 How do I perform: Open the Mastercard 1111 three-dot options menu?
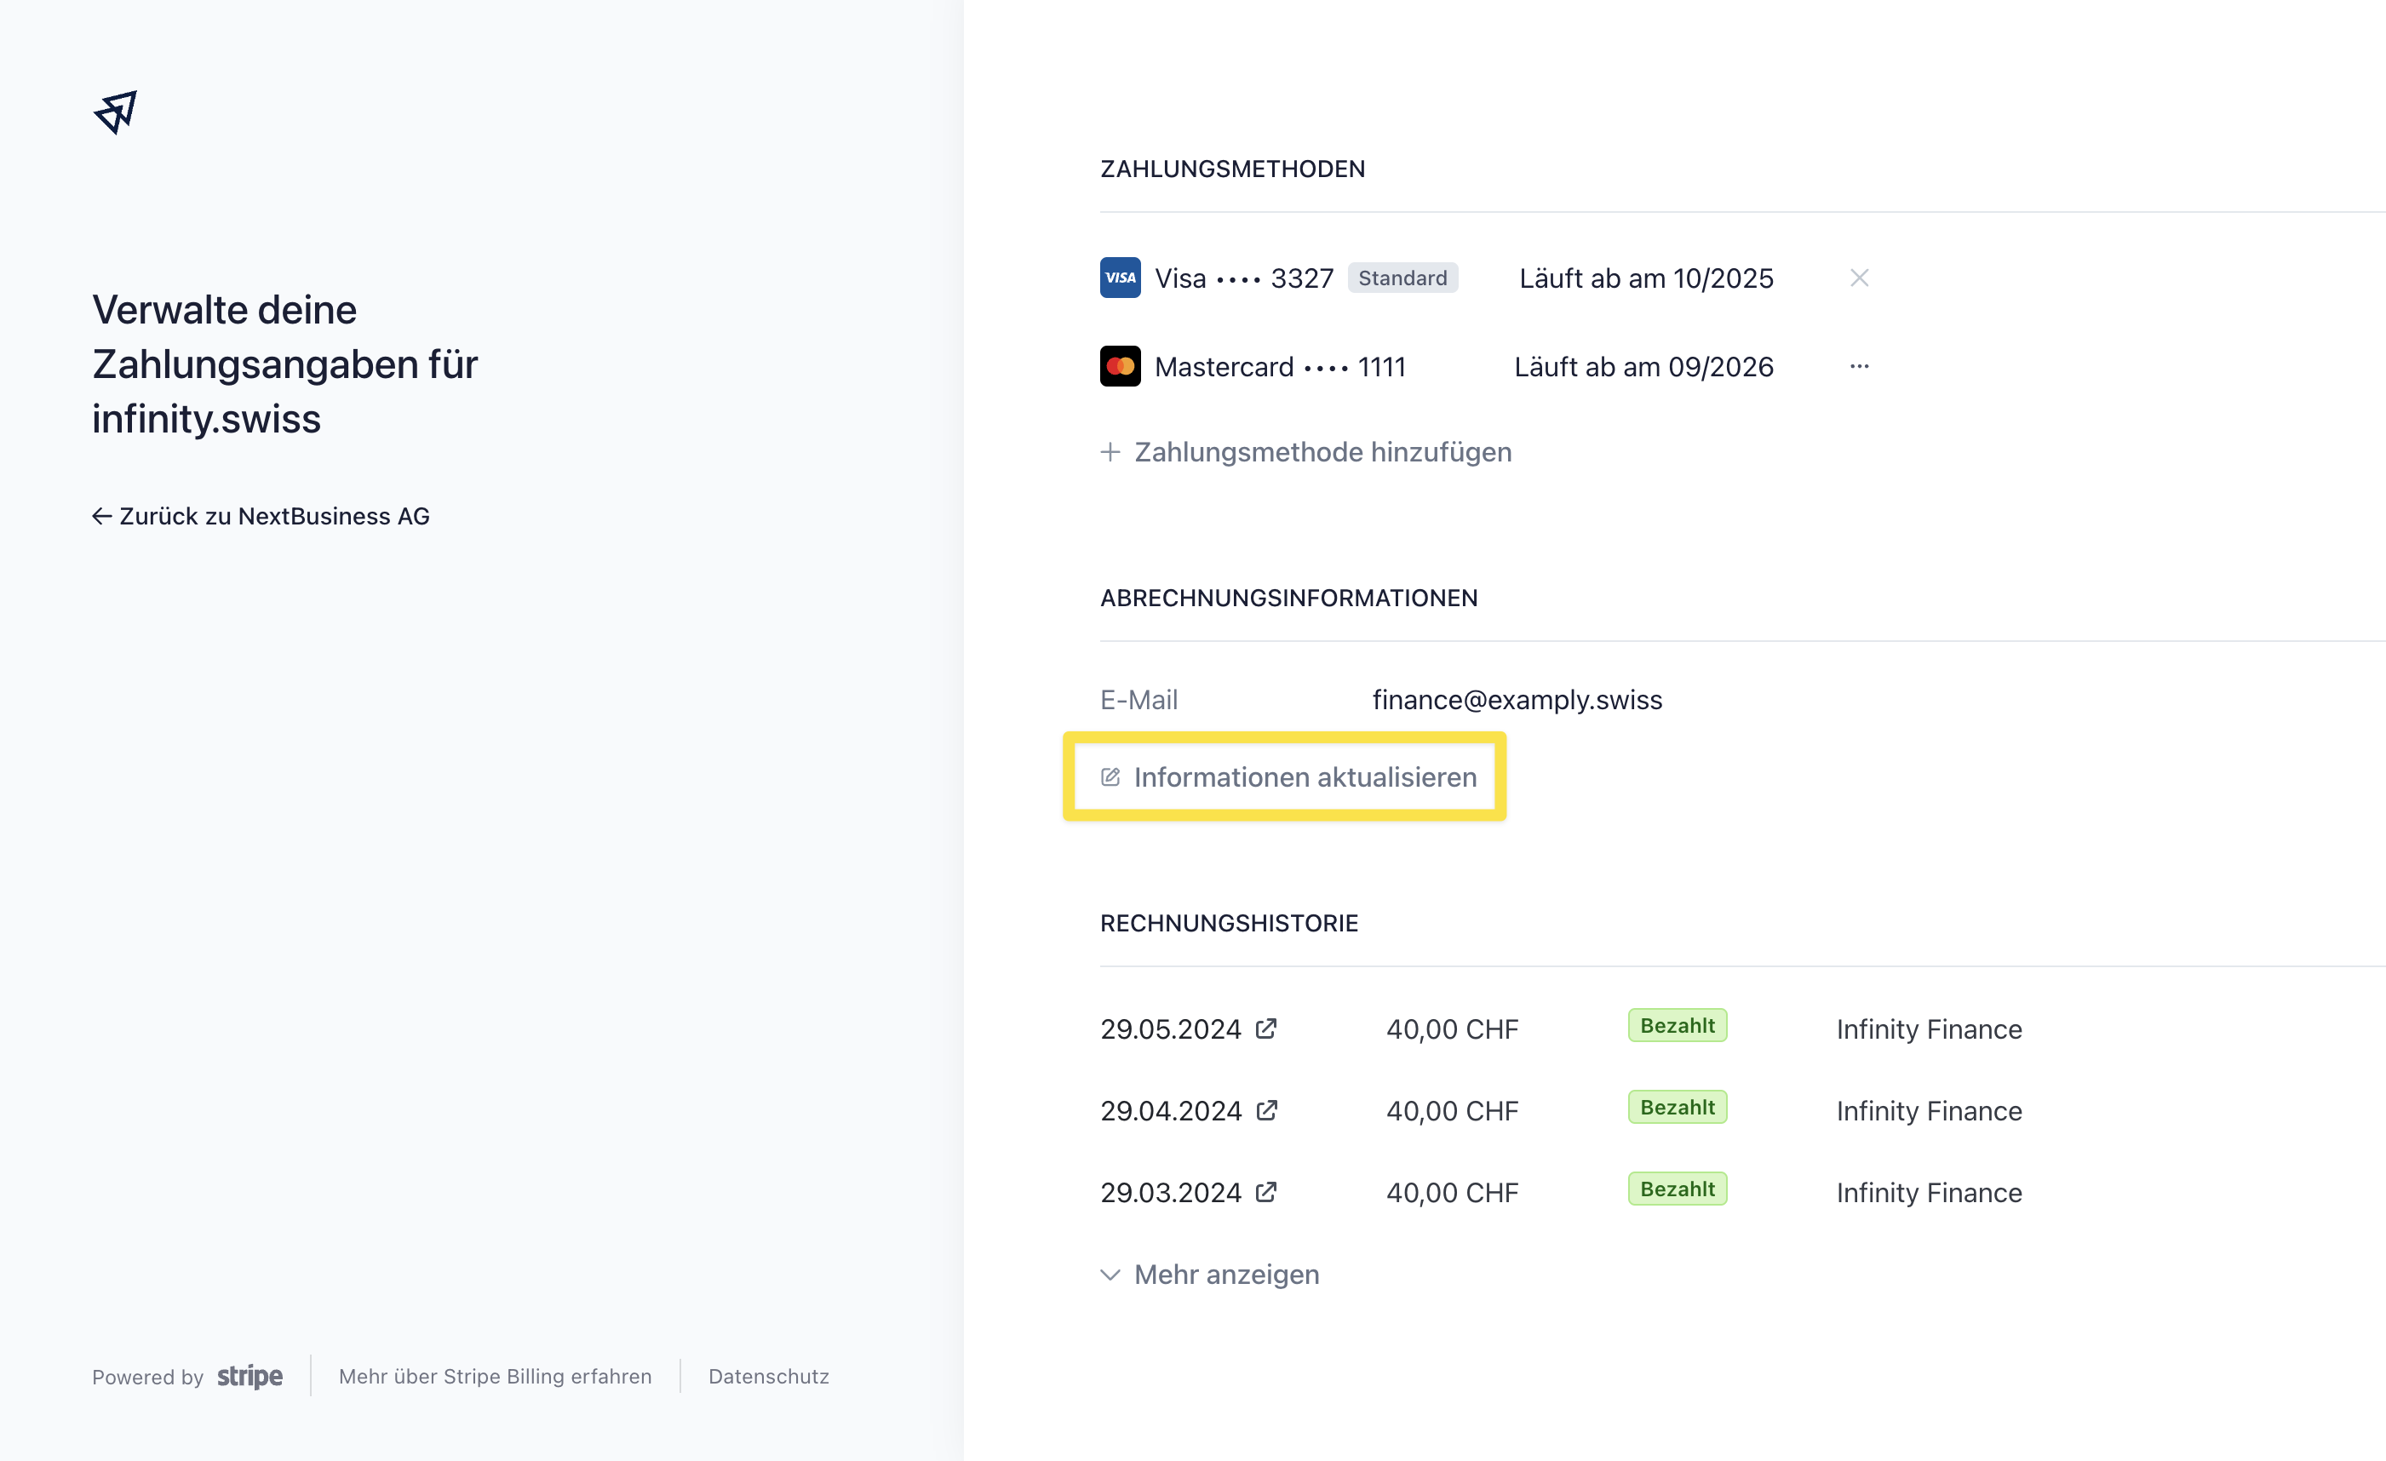1858,366
